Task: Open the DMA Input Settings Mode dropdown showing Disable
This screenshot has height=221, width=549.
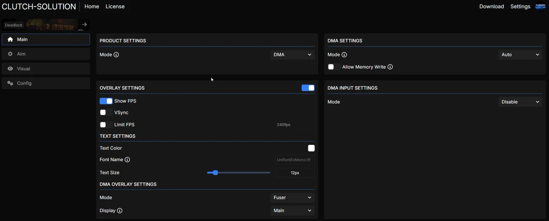Action: (x=520, y=102)
